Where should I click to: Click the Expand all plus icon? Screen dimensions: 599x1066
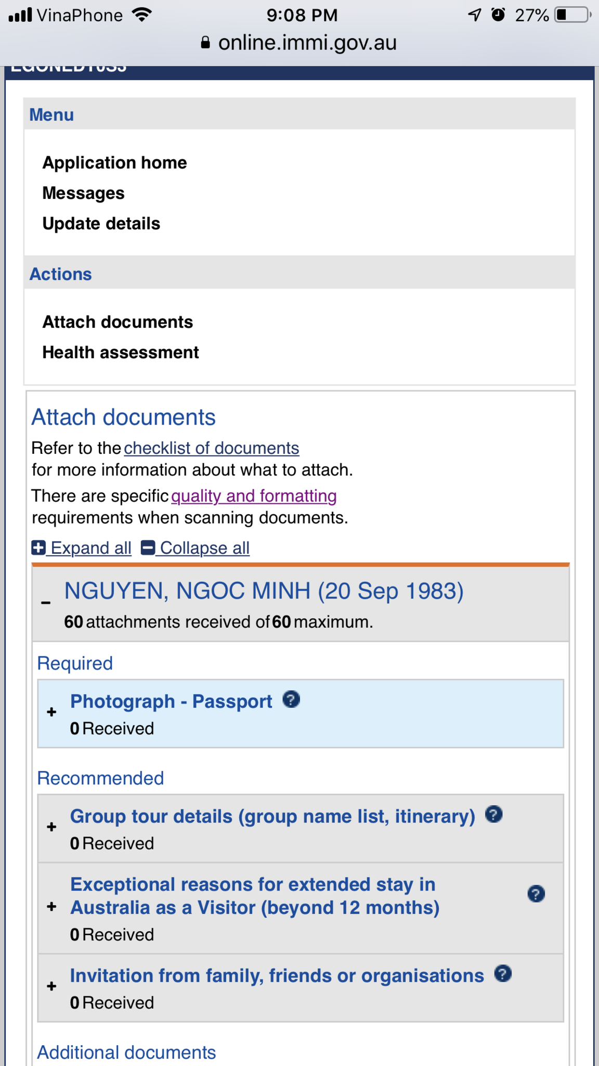coord(38,548)
